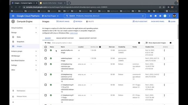Open a new browser tab
This screenshot has height=105, width=188.
[69, 3]
